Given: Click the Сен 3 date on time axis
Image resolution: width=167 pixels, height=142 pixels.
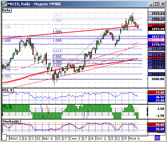Looking at the screenshot, I should [x=75, y=138].
